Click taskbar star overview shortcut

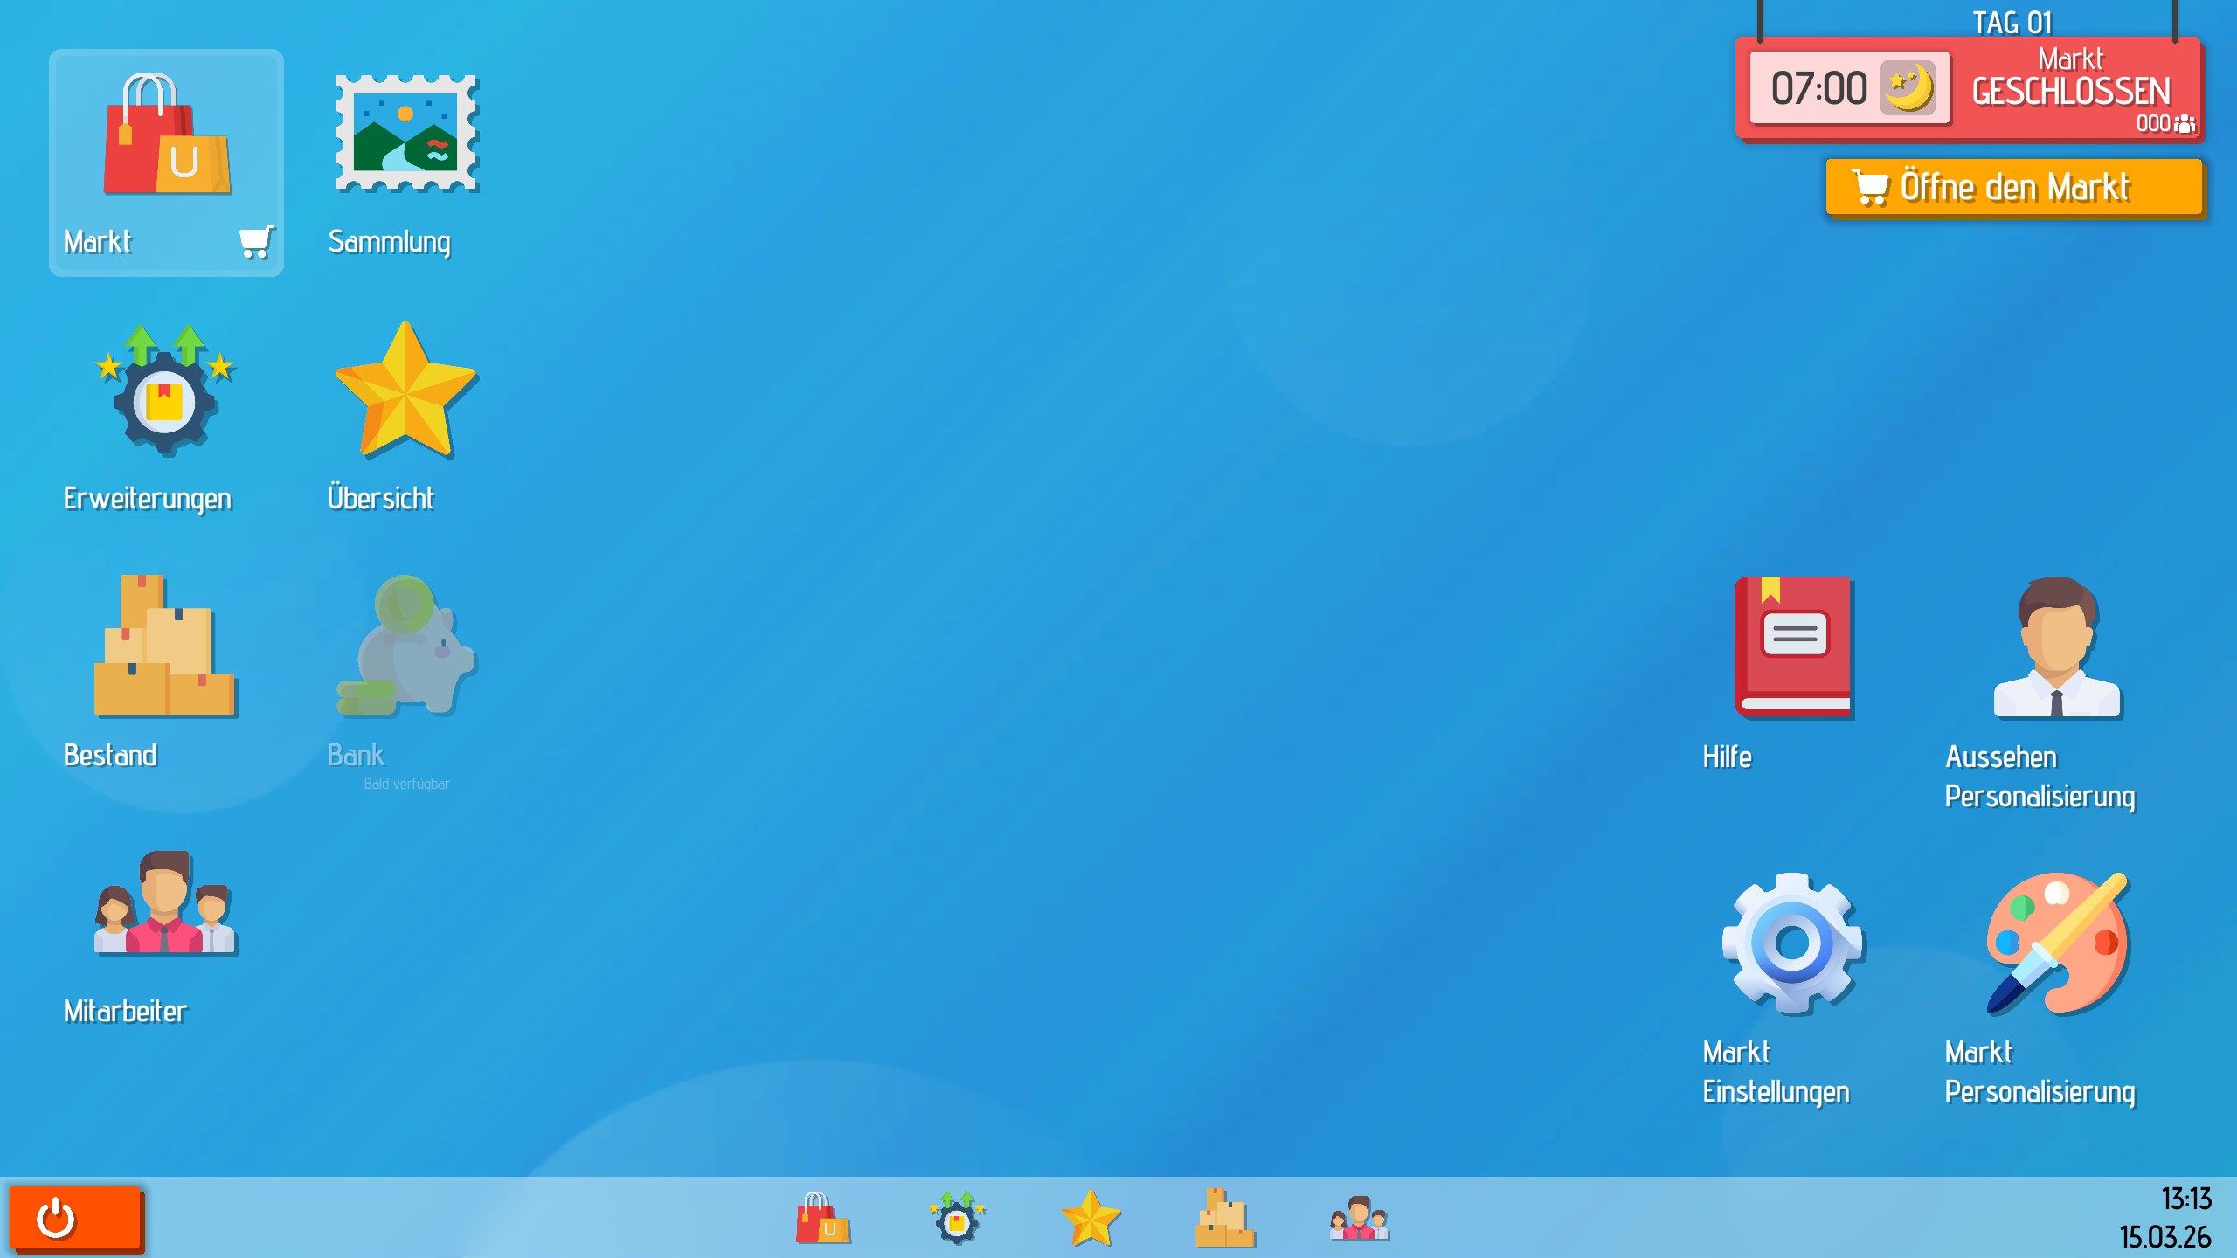click(1091, 1218)
